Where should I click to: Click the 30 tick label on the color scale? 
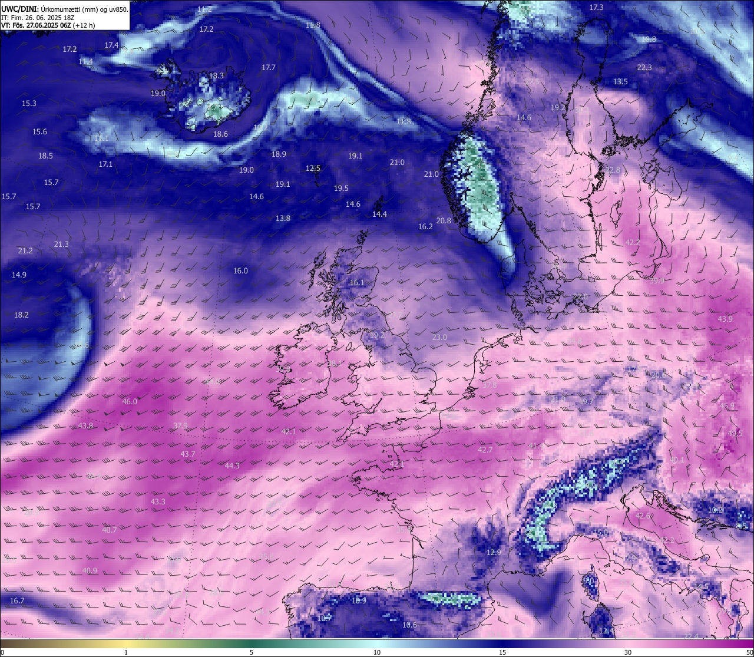(x=628, y=652)
